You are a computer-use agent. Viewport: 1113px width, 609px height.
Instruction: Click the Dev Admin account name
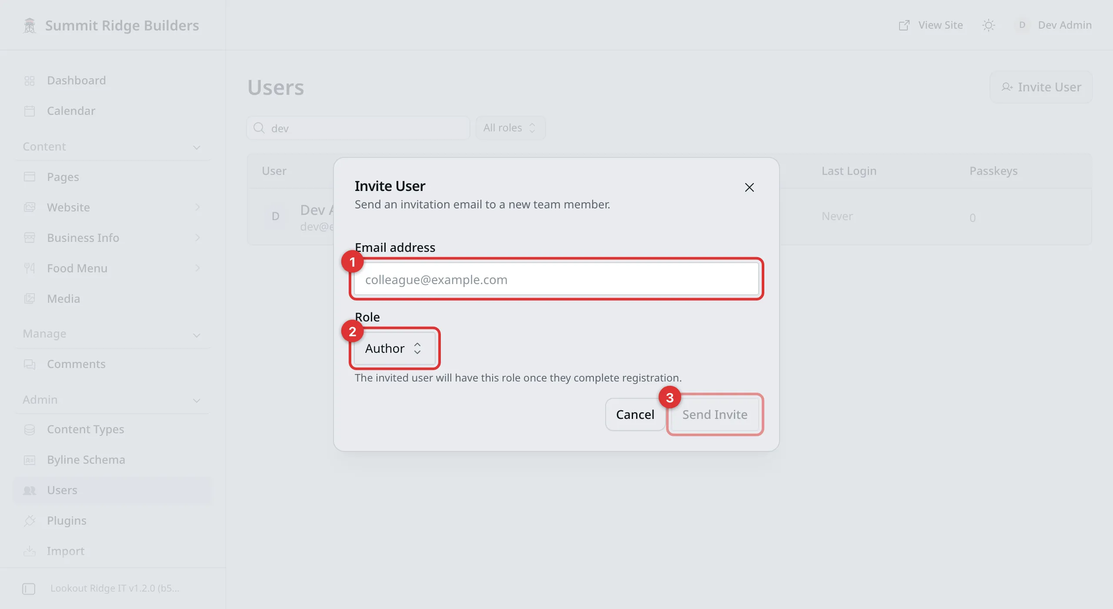1065,25
